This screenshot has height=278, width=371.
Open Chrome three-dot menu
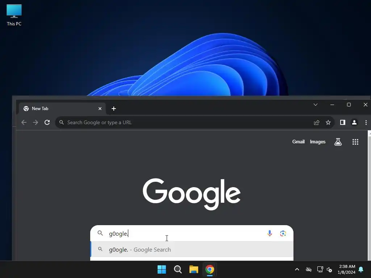[366, 122]
